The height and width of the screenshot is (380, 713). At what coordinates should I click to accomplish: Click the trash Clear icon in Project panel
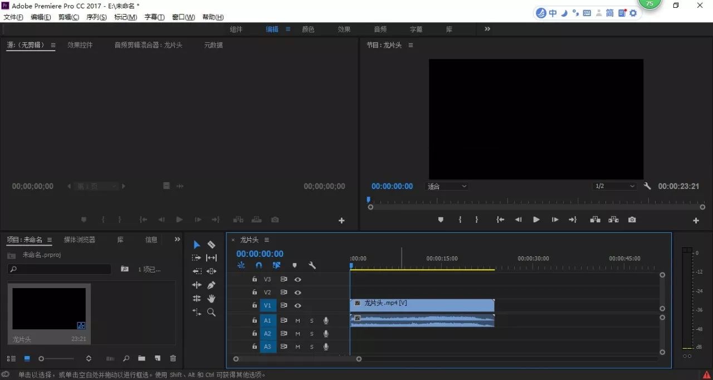(x=173, y=358)
